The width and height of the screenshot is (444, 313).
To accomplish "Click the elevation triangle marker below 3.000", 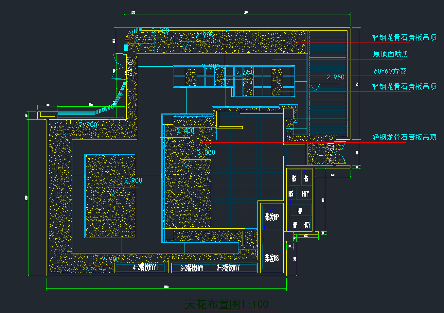I will 186,164.
